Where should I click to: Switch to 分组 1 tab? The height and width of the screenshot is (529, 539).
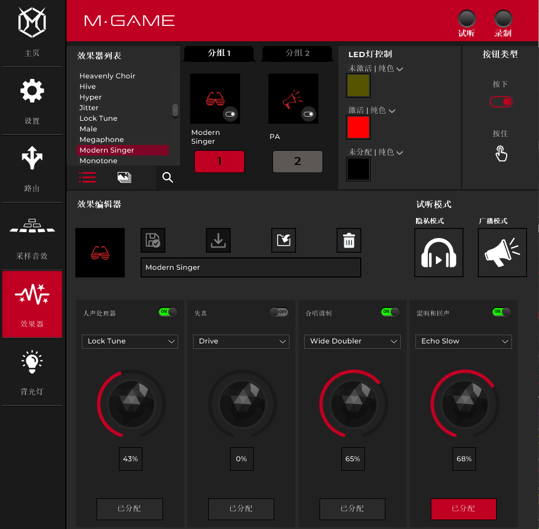point(219,54)
